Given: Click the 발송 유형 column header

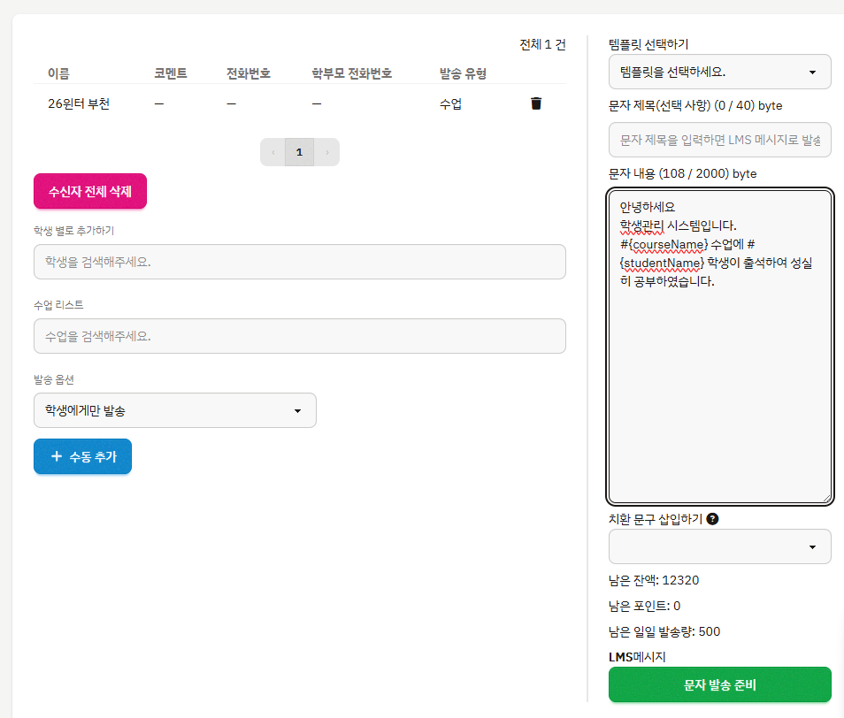Looking at the screenshot, I should (x=463, y=73).
